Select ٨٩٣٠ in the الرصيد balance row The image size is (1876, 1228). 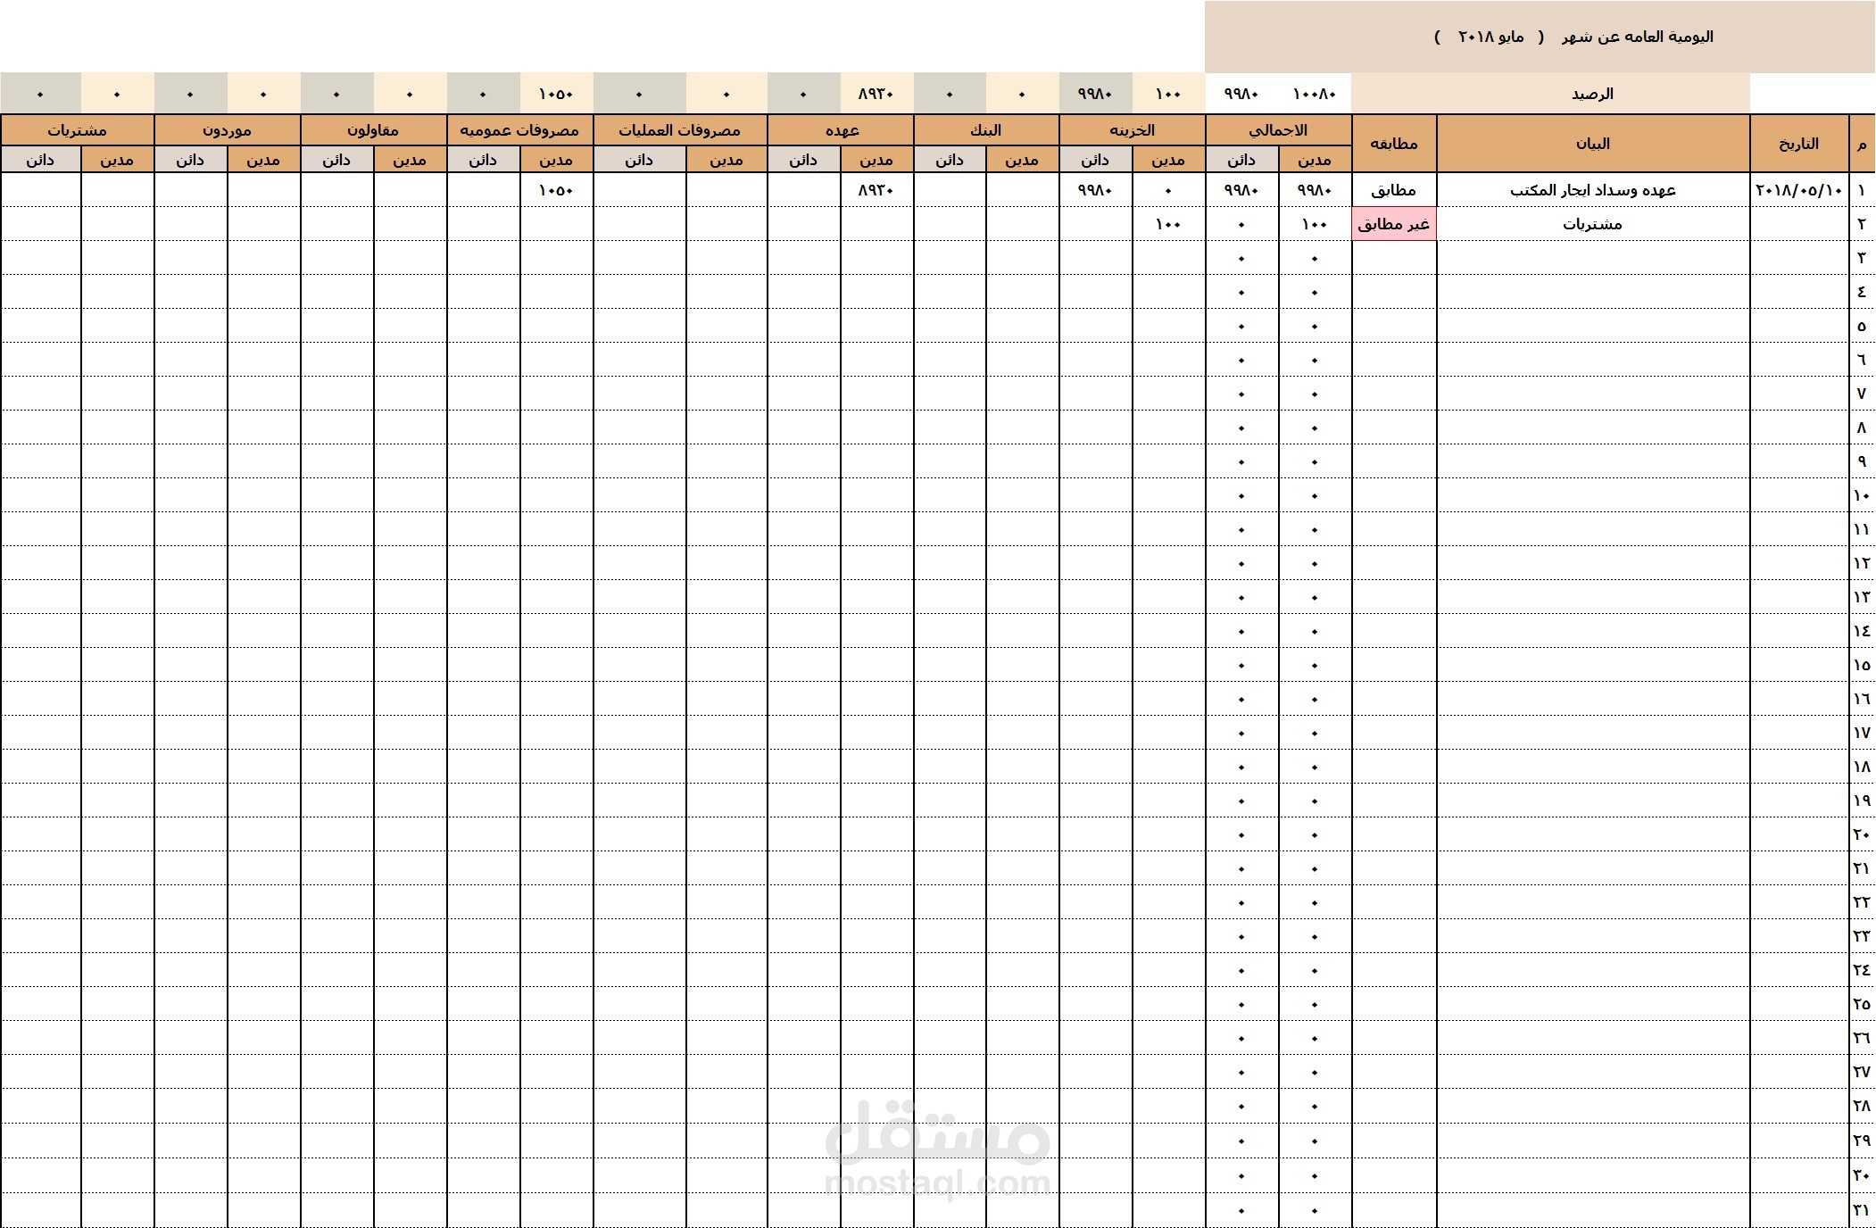[x=876, y=94]
